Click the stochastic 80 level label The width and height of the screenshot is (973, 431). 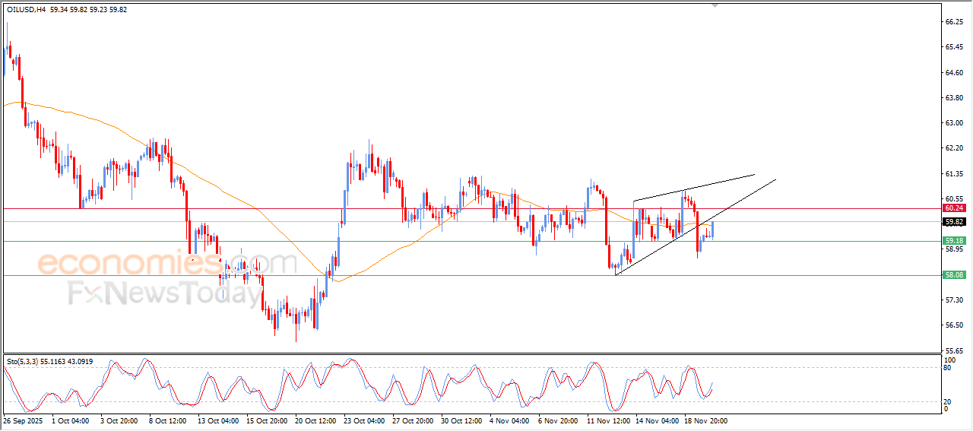(x=948, y=368)
